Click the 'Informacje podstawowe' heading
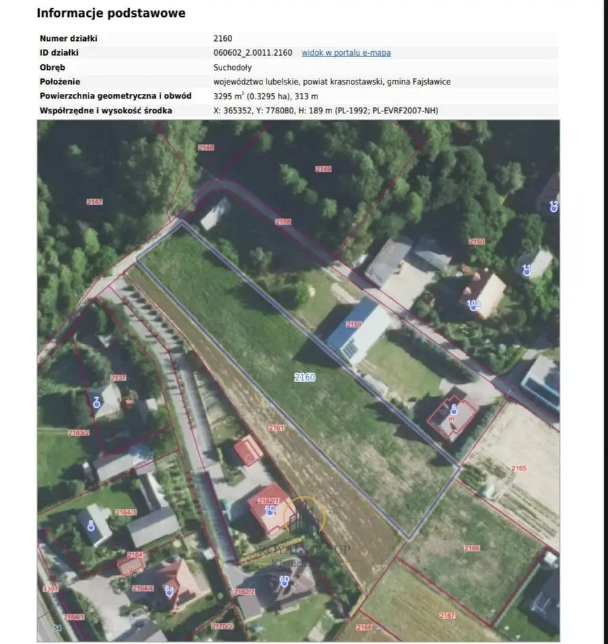 (111, 13)
